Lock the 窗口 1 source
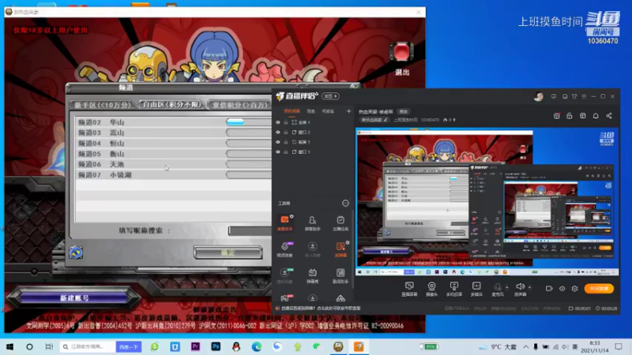 (286, 151)
